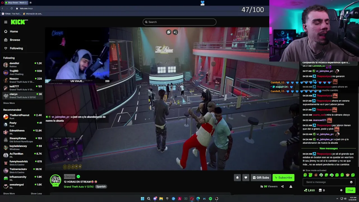Click the browser back arrow
This screenshot has width=359, height=202.
coord(3,8)
